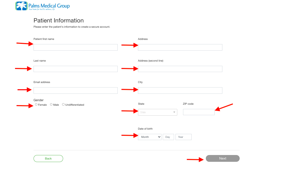The height and width of the screenshot is (169, 304).
Task: Focus the Address field
Action: point(180,47)
